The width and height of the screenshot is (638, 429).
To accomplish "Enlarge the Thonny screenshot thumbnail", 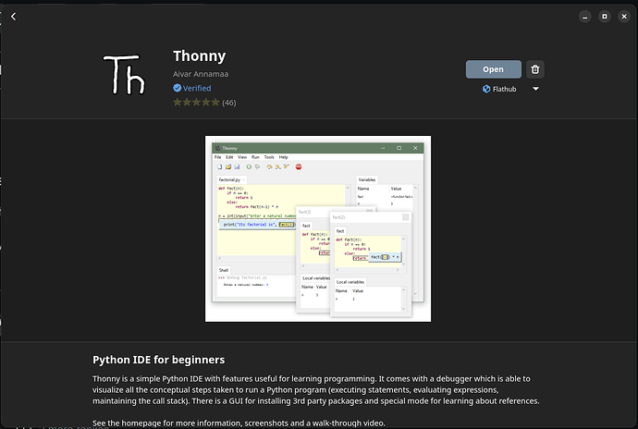I will (318, 228).
